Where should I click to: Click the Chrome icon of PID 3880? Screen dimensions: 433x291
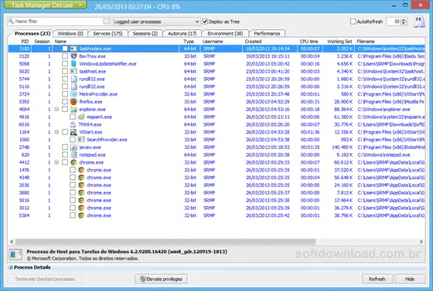[81, 193]
